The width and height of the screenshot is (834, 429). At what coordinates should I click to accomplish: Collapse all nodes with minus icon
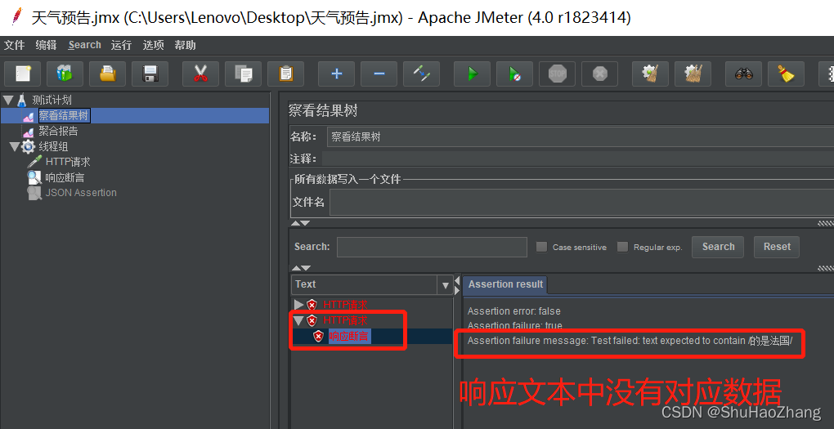[379, 74]
